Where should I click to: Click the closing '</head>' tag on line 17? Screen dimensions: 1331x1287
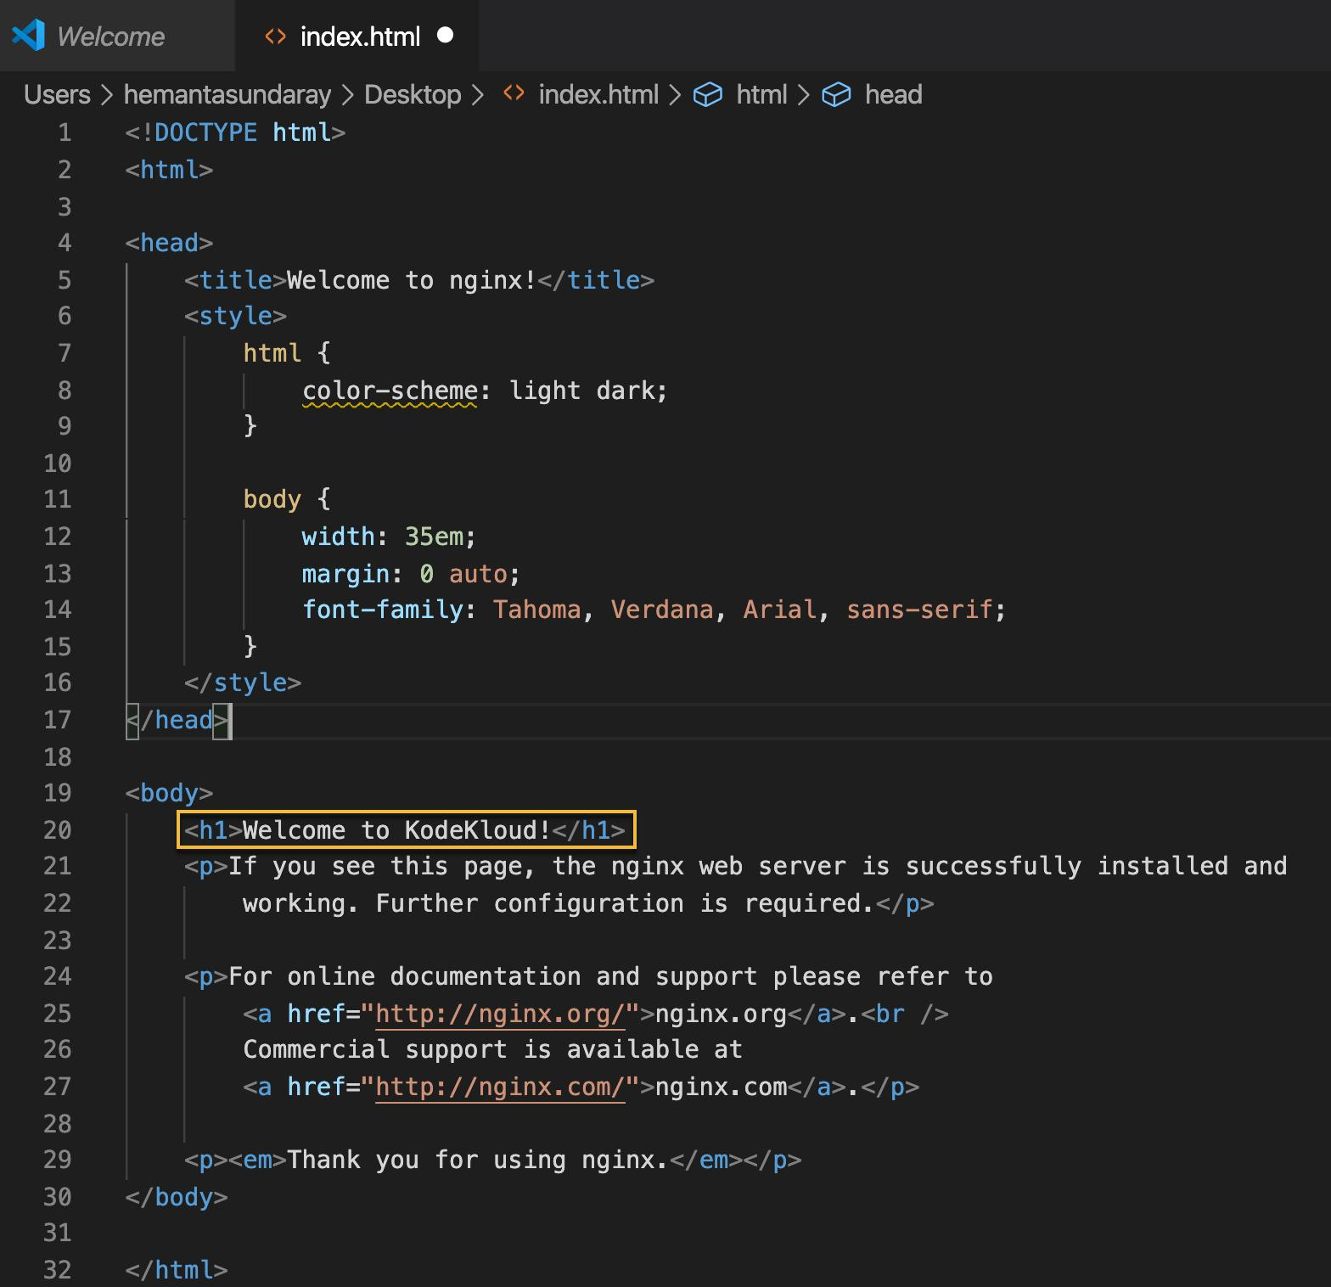(x=177, y=720)
